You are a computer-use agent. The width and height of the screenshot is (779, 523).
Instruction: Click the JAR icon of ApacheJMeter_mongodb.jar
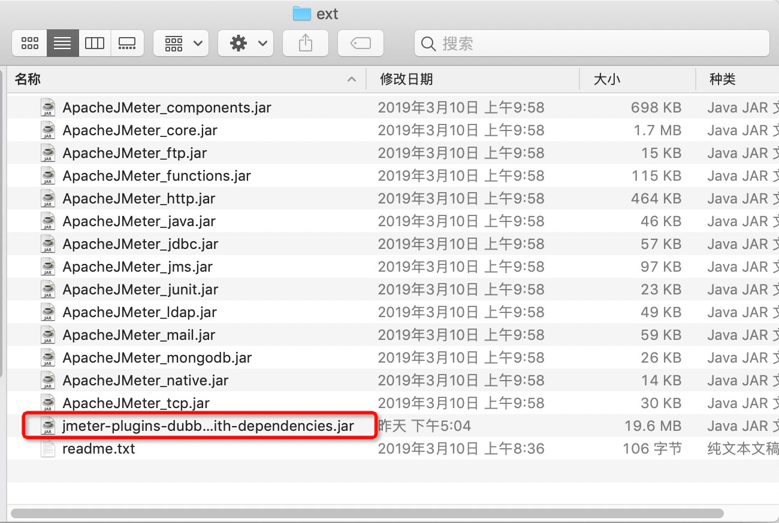pos(48,358)
